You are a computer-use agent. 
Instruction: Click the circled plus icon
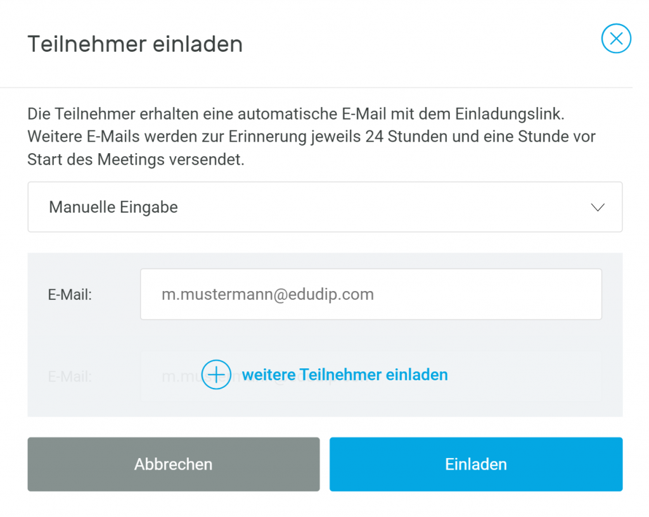pos(216,375)
